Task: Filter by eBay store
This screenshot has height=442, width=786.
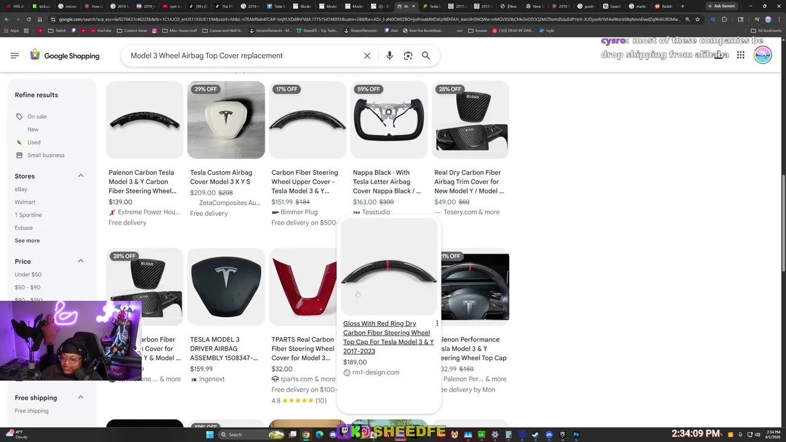Action: click(21, 189)
